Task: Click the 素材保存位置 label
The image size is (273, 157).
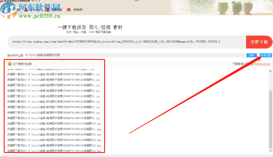Action: pyautogui.click(x=15, y=55)
